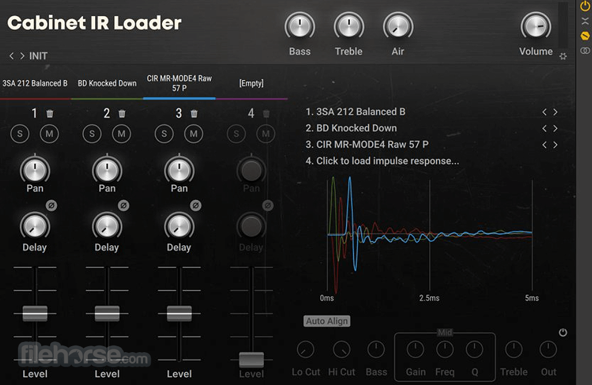This screenshot has height=385, width=592.
Task: Click to load impulse response in slot 4
Action: pyautogui.click(x=383, y=161)
